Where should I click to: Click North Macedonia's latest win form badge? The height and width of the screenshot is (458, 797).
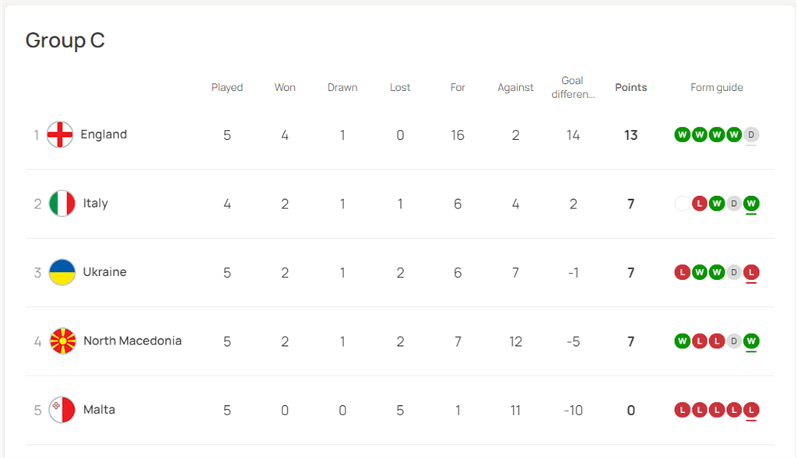[751, 341]
